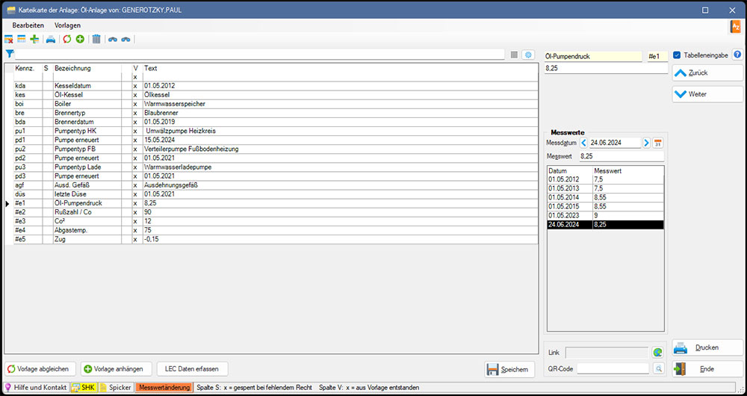Image resolution: width=747 pixels, height=396 pixels.
Task: Click the gear settings icon above the table
Action: pos(528,55)
